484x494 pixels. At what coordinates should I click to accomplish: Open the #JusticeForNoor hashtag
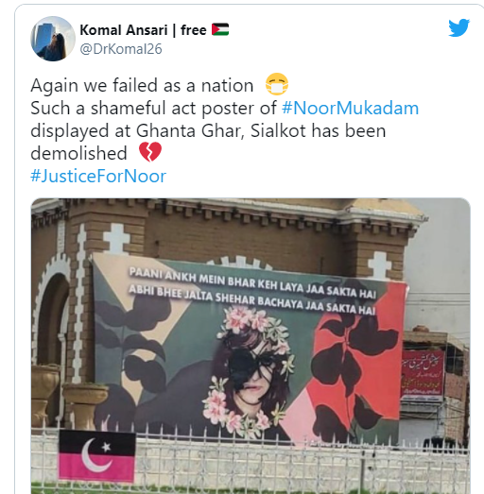tap(98, 176)
